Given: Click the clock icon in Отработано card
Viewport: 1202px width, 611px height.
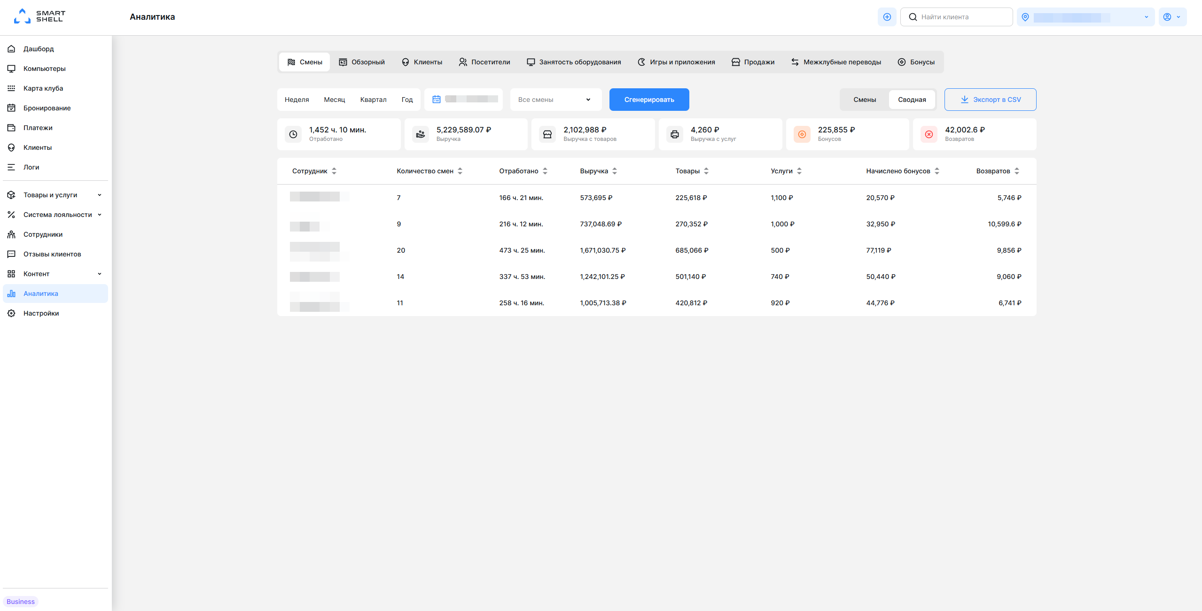Looking at the screenshot, I should tap(293, 134).
